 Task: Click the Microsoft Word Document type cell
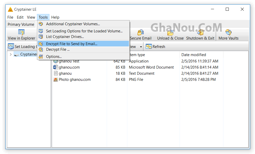[151, 67]
